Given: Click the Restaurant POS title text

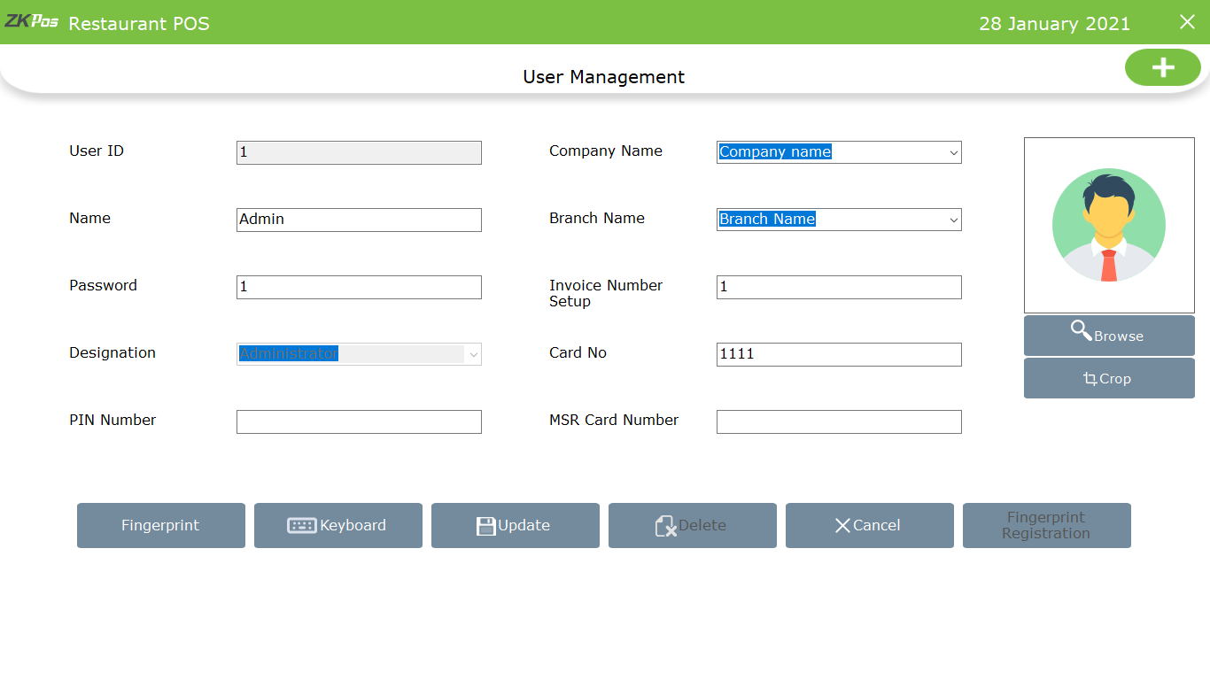Looking at the screenshot, I should [x=139, y=24].
